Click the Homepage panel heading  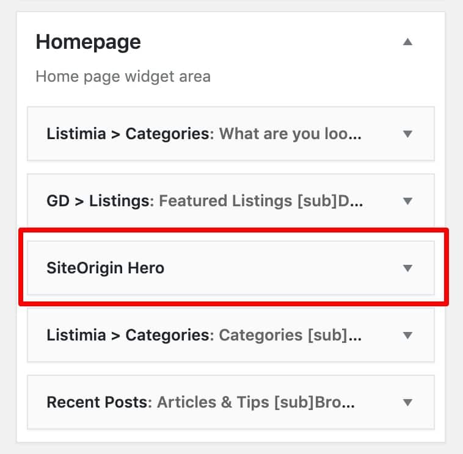tap(89, 42)
